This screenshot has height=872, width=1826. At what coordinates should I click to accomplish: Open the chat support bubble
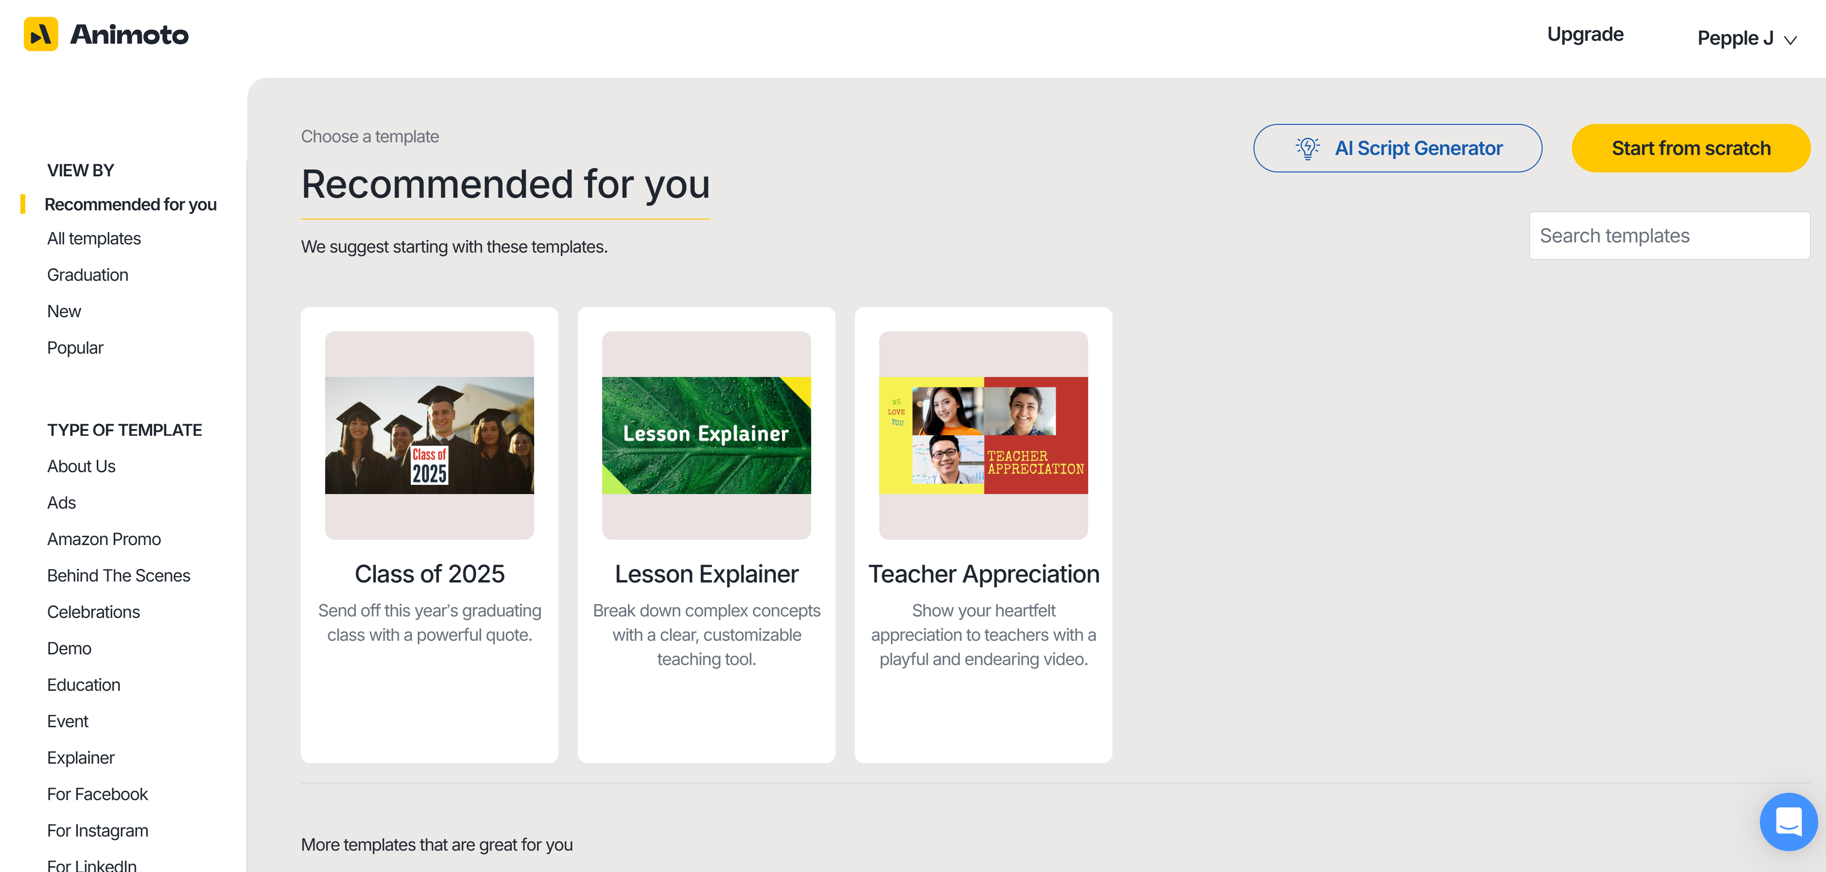point(1788,821)
